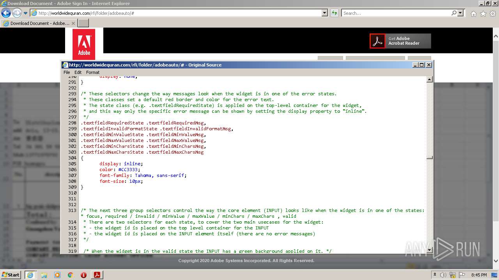Open the Format menu in Original Source
Viewport: 499px width, 280px height.
point(93,72)
